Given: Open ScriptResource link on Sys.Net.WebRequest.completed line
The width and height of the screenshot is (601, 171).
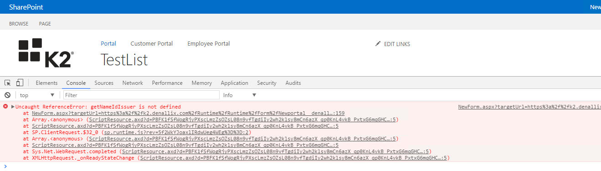Looking at the screenshot, I should click(275, 151).
